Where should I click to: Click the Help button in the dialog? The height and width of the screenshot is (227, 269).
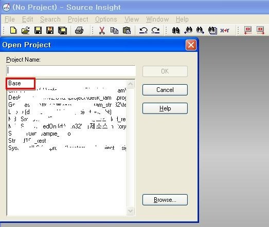pos(165,108)
